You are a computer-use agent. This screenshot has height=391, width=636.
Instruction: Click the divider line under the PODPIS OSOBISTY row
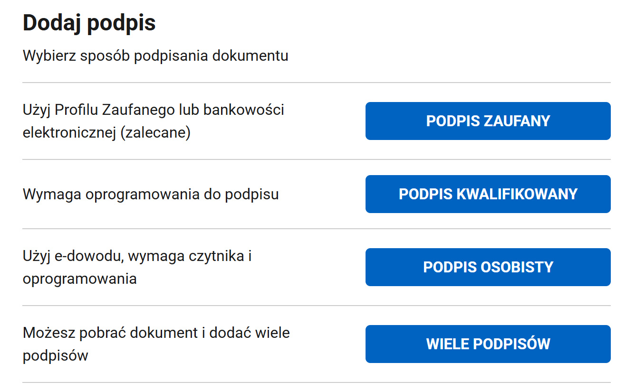coord(317,306)
